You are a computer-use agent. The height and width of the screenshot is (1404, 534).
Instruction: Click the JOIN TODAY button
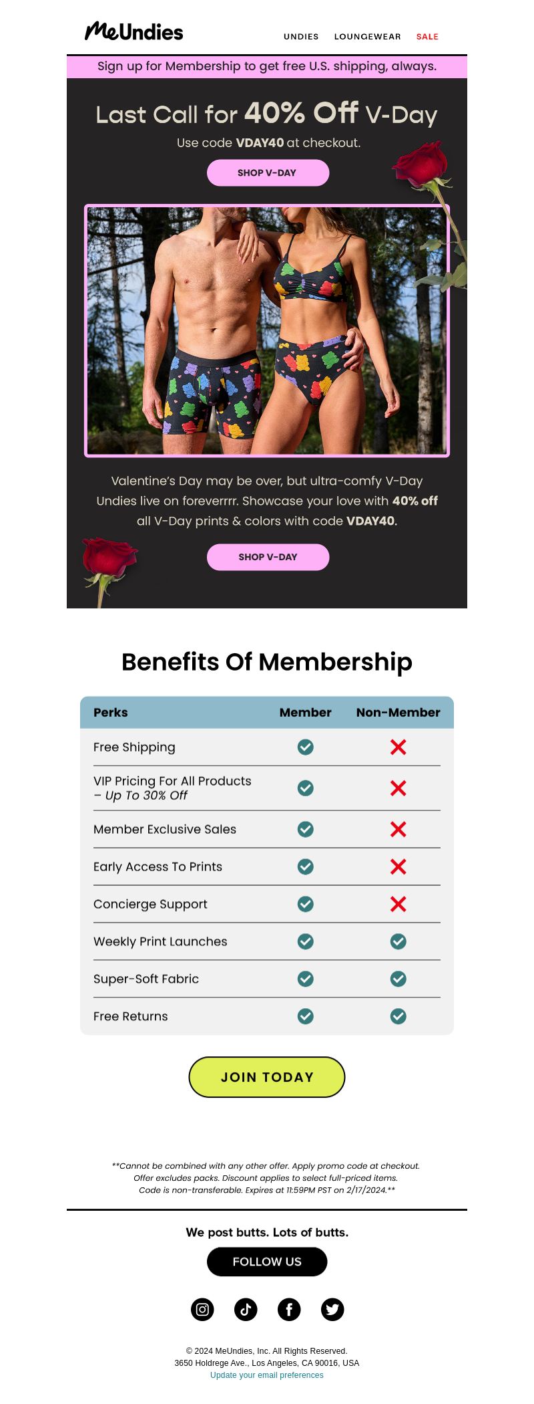[267, 1077]
